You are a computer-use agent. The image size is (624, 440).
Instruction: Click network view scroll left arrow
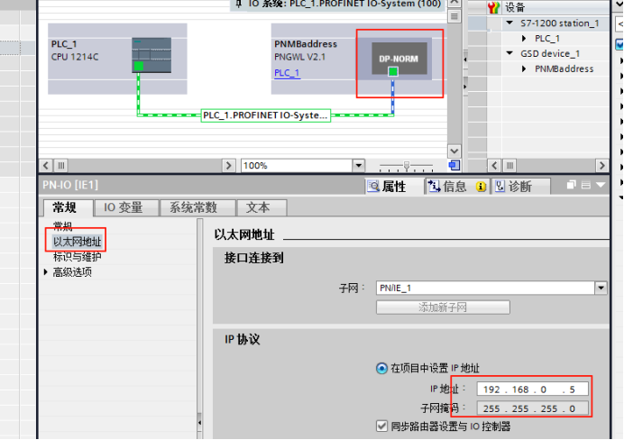coord(46,165)
